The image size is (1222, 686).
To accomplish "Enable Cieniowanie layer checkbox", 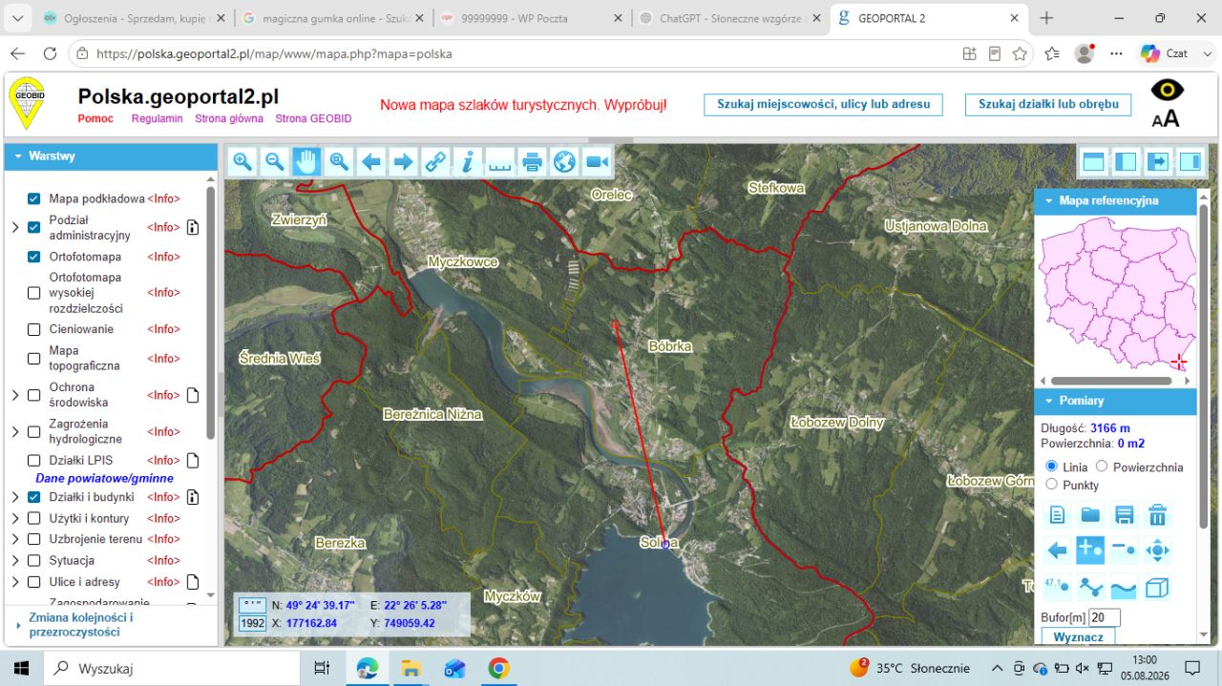I will 34,329.
